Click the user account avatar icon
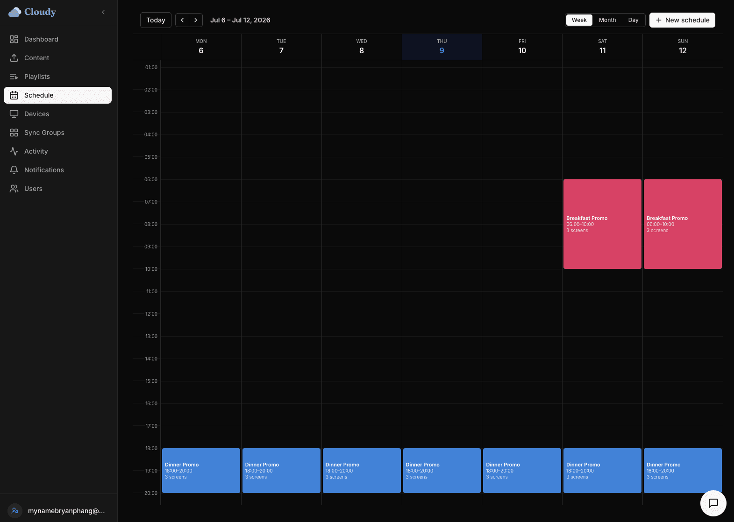Screen dimensions: 734x522 (15, 511)
